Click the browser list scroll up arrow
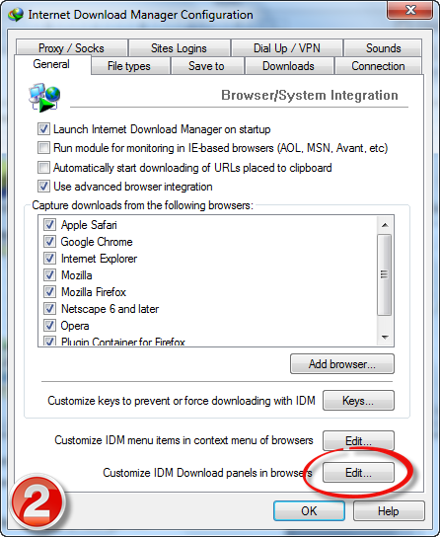The image size is (440, 537). coord(385,225)
